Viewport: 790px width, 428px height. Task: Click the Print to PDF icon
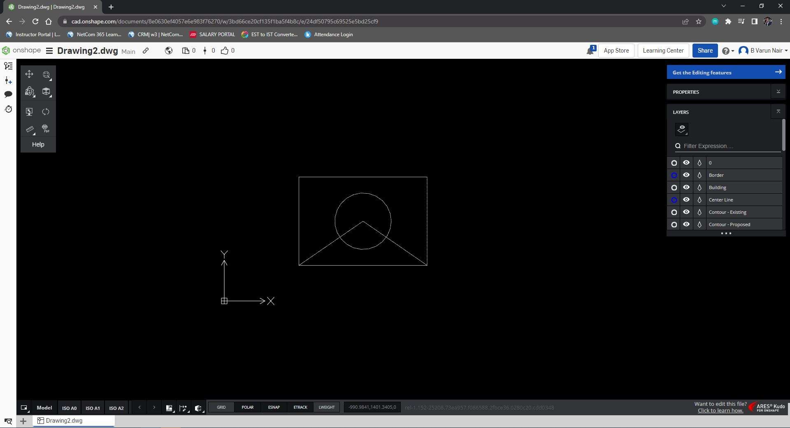coord(46,129)
